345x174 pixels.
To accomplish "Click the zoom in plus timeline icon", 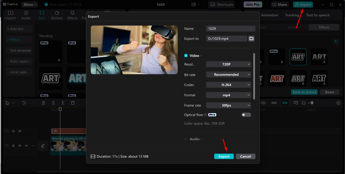I will 339,103.
